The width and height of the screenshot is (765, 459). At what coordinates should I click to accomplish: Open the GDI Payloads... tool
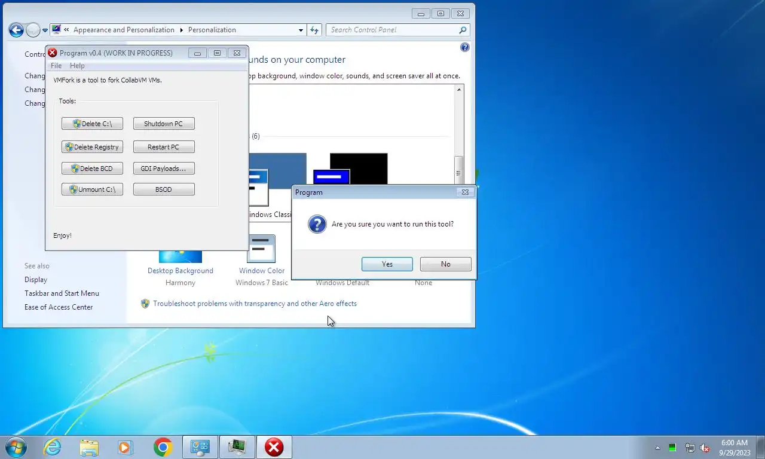(164, 169)
